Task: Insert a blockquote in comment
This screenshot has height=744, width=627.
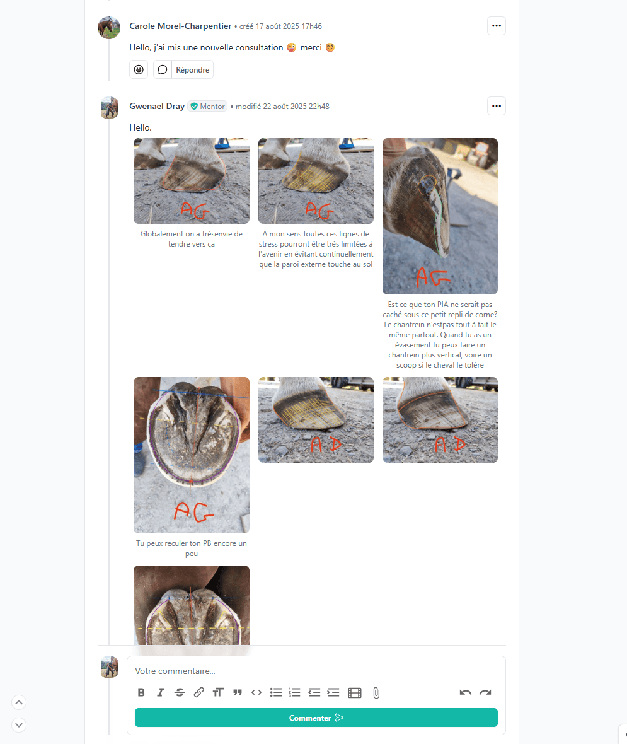Action: [x=237, y=692]
